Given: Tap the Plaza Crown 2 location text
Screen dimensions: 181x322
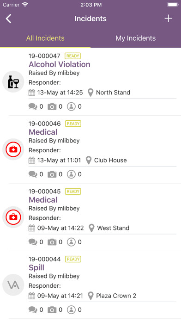Looking at the screenshot, I should (x=116, y=296).
